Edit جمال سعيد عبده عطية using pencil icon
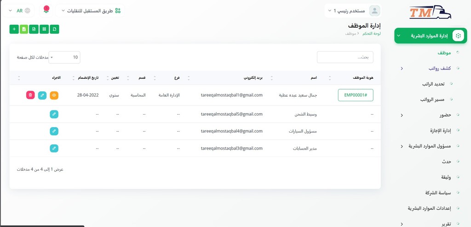The image size is (471, 227). (42, 95)
